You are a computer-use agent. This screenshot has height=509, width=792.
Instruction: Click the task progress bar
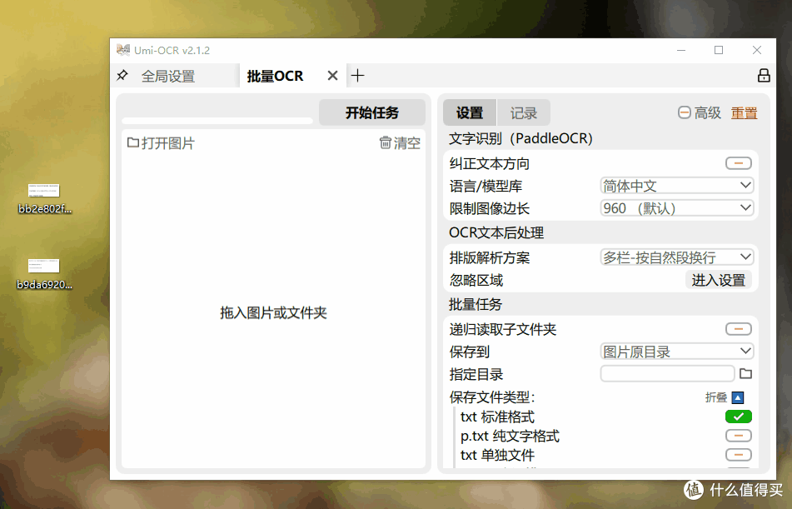click(x=217, y=121)
